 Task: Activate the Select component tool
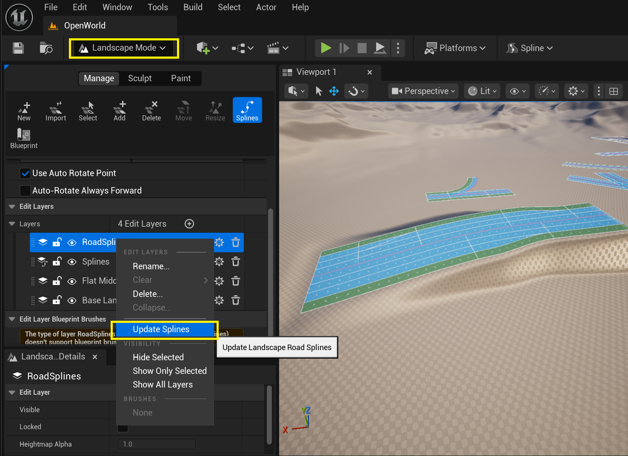pyautogui.click(x=88, y=111)
